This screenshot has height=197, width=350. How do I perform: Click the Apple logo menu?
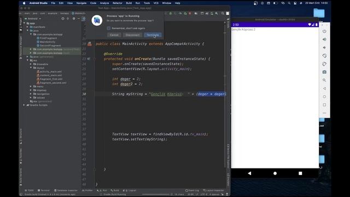pyautogui.click(x=24, y=3)
